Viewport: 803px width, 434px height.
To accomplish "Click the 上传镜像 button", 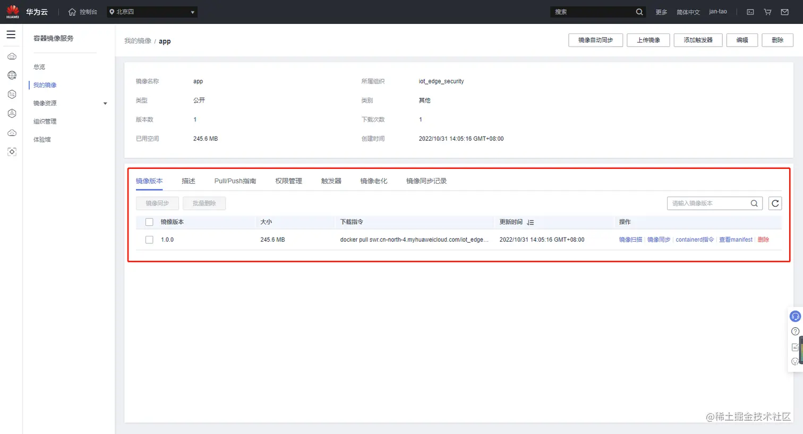I will 648,40.
